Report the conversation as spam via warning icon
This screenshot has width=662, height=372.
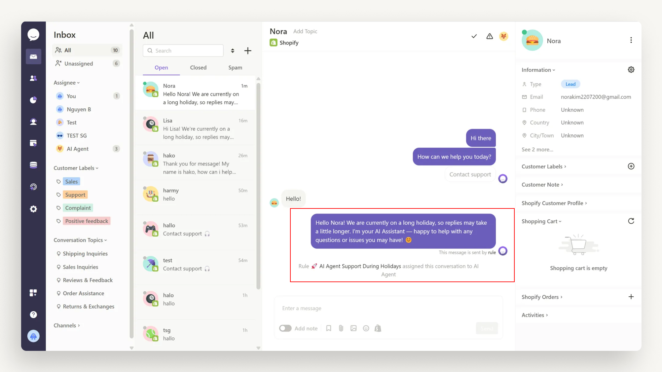[489, 36]
